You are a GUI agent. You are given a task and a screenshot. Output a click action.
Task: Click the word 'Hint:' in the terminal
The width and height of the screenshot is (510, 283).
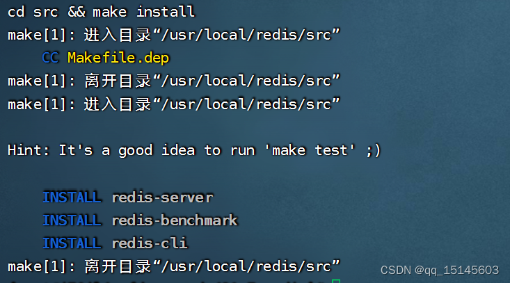click(x=29, y=150)
